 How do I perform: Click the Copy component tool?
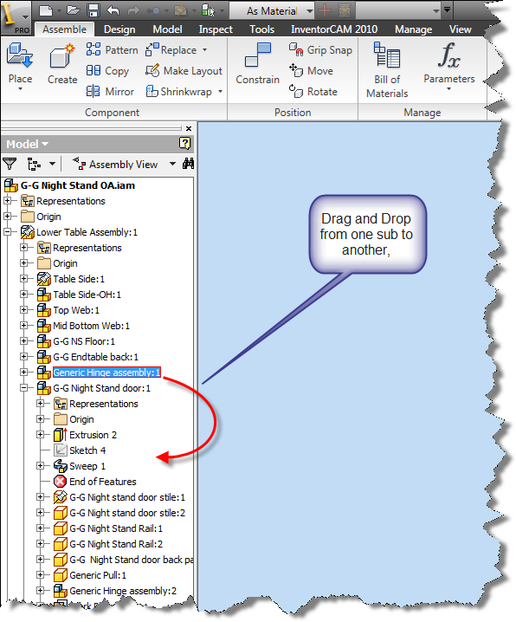(108, 71)
